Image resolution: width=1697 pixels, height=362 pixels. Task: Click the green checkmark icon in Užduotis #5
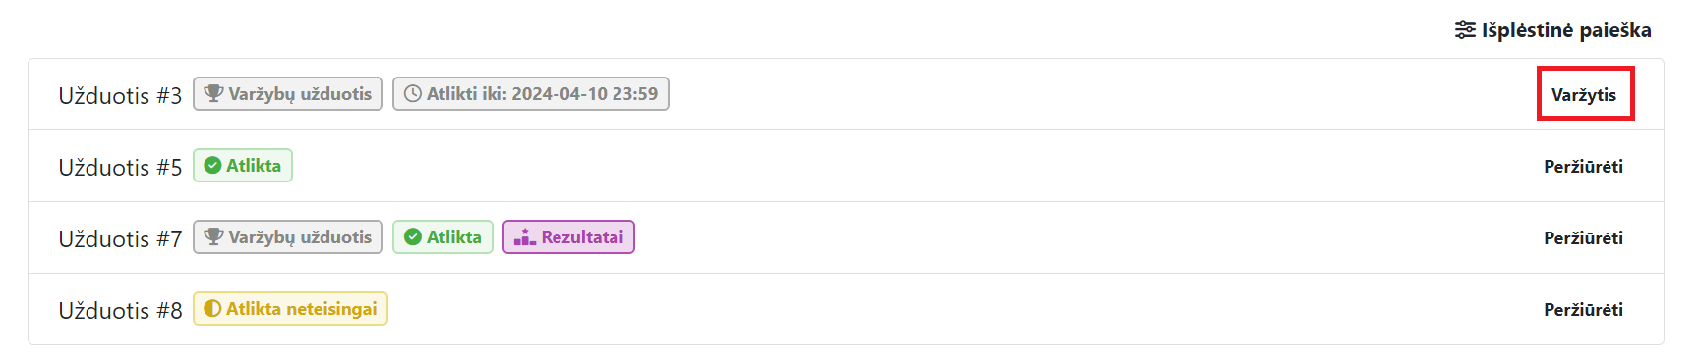[x=212, y=166]
